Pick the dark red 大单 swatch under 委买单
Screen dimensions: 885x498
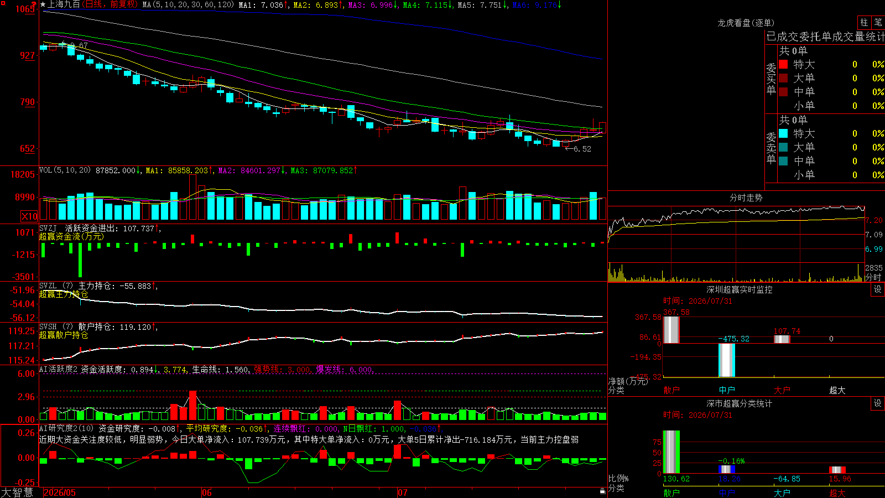click(783, 78)
